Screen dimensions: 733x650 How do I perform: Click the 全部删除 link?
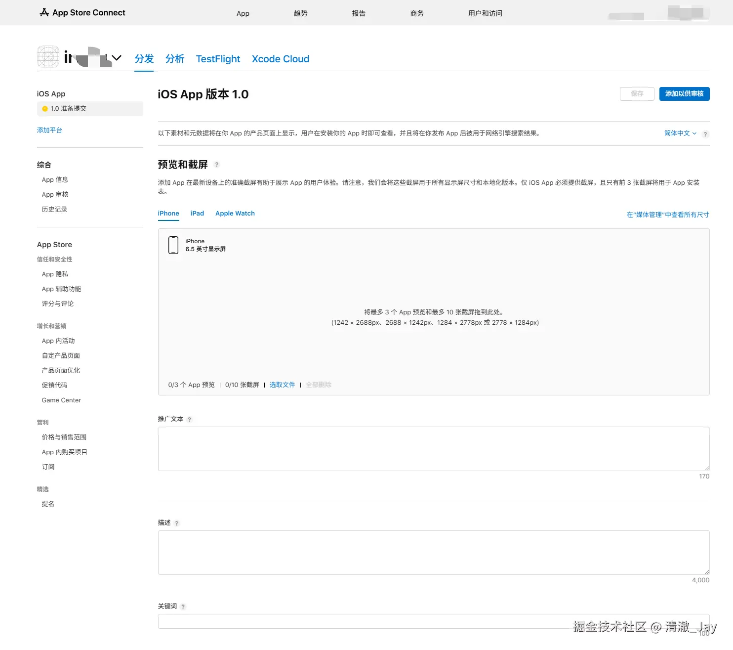[x=319, y=385]
